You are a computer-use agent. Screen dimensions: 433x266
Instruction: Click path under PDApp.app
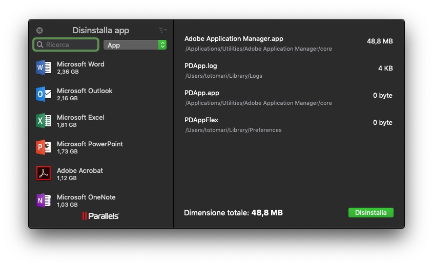(258, 103)
